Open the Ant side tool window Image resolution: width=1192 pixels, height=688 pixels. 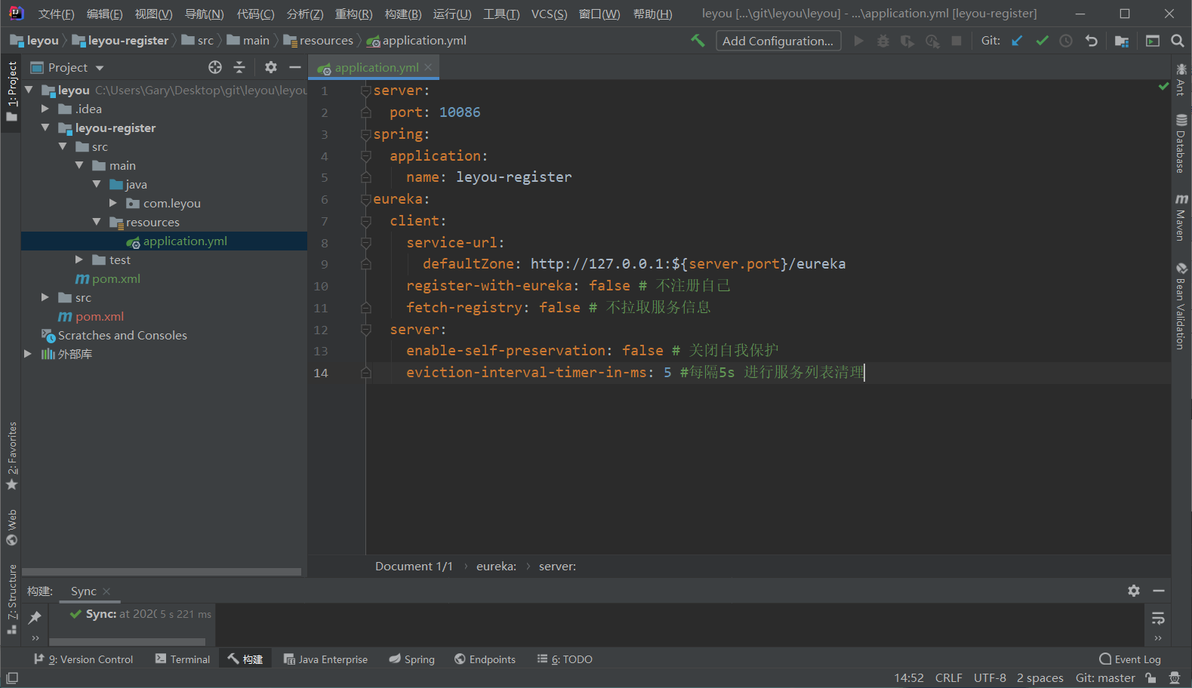click(1181, 80)
